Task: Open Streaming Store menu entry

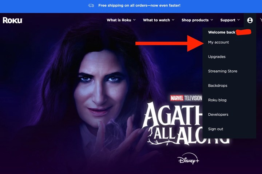Action: tap(223, 71)
